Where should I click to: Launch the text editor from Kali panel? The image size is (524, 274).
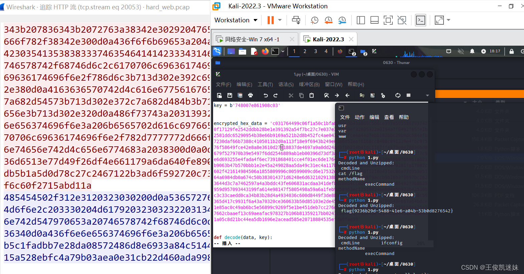[254, 51]
